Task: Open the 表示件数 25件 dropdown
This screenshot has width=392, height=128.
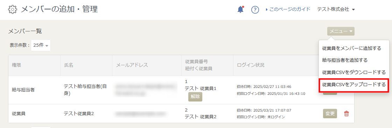Action: pos(41,45)
